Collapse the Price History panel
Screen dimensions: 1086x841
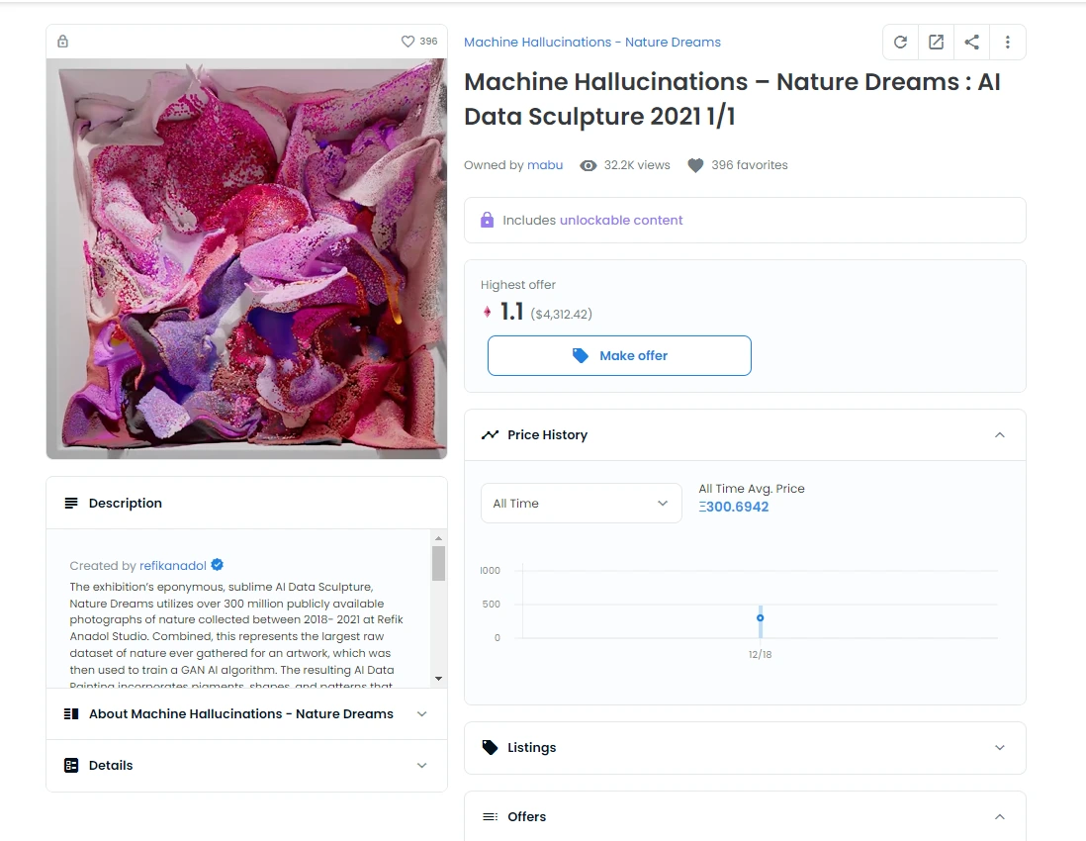999,435
